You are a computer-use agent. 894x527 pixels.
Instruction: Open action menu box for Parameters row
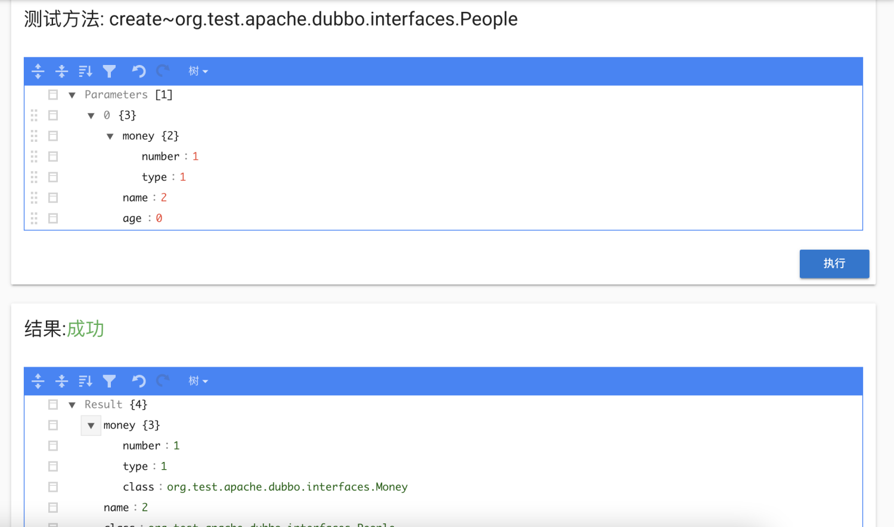tap(53, 95)
